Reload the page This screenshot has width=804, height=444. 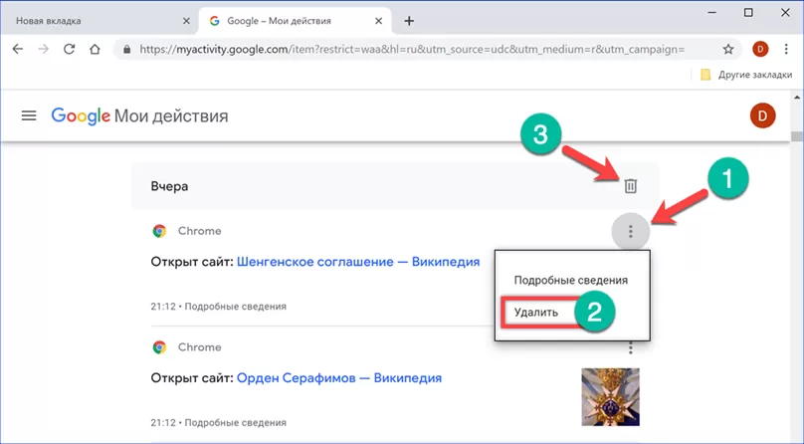pos(70,48)
